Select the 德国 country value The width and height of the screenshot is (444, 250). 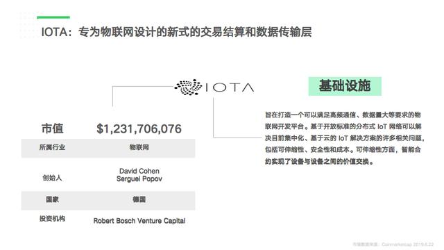point(139,199)
